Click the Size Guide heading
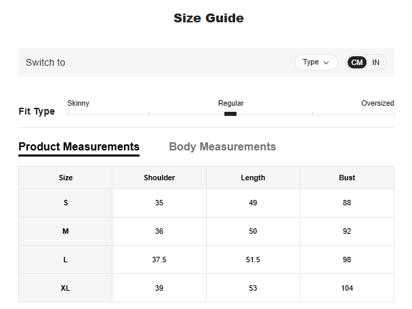This screenshot has width=412, height=309. 209,18
